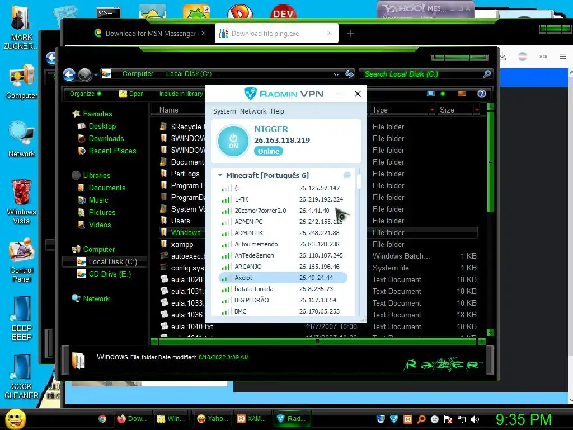Click the Explorer vertical scrollbar thumb
The height and width of the screenshot is (430, 573).
click(490, 162)
